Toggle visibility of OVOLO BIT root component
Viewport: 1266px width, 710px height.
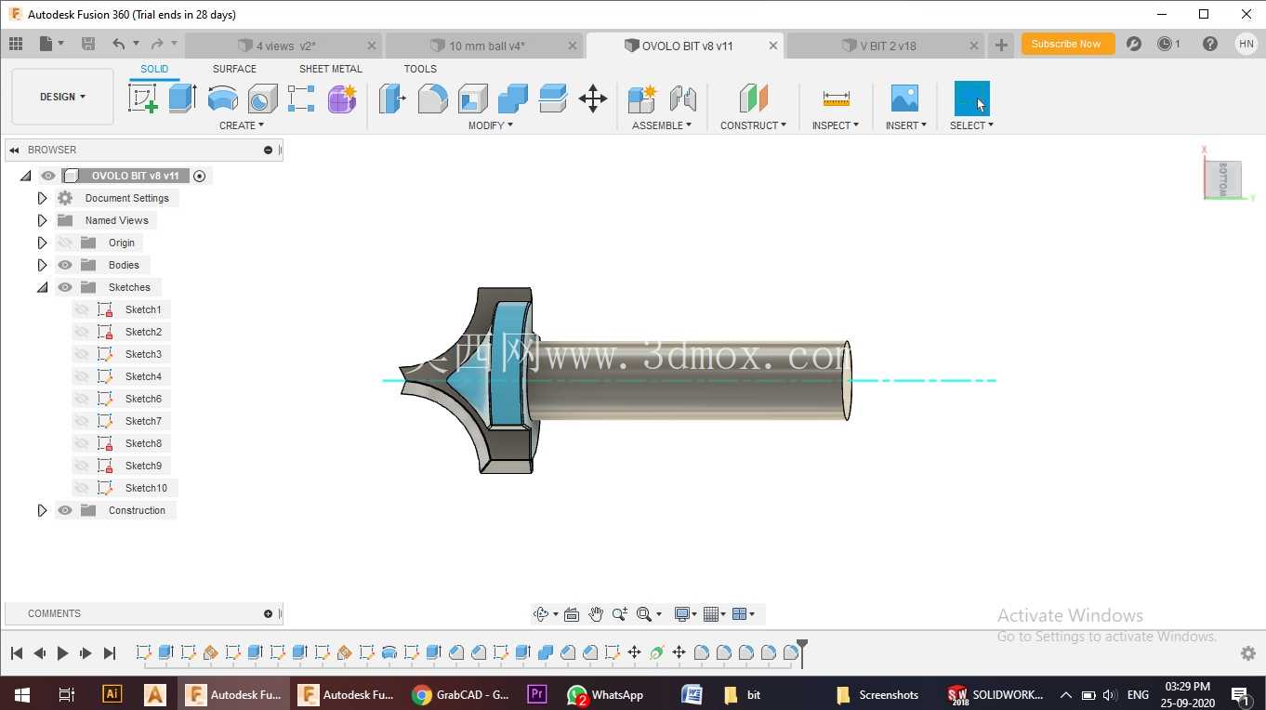[48, 176]
